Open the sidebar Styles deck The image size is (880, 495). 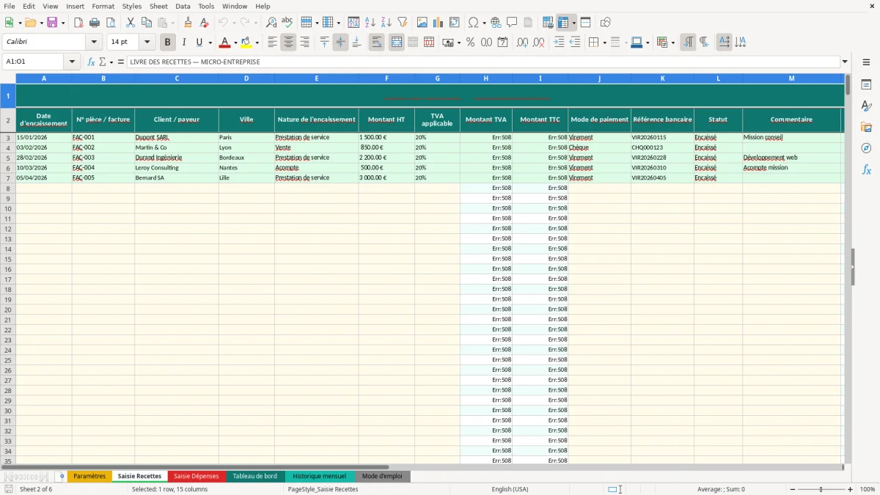866,106
